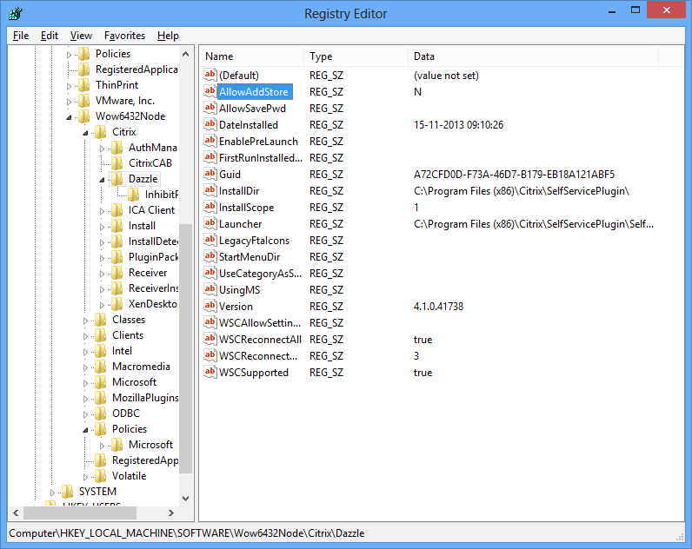This screenshot has height=549, width=692.
Task: Click tree horizontal scroll left arrow
Action: [x=16, y=513]
